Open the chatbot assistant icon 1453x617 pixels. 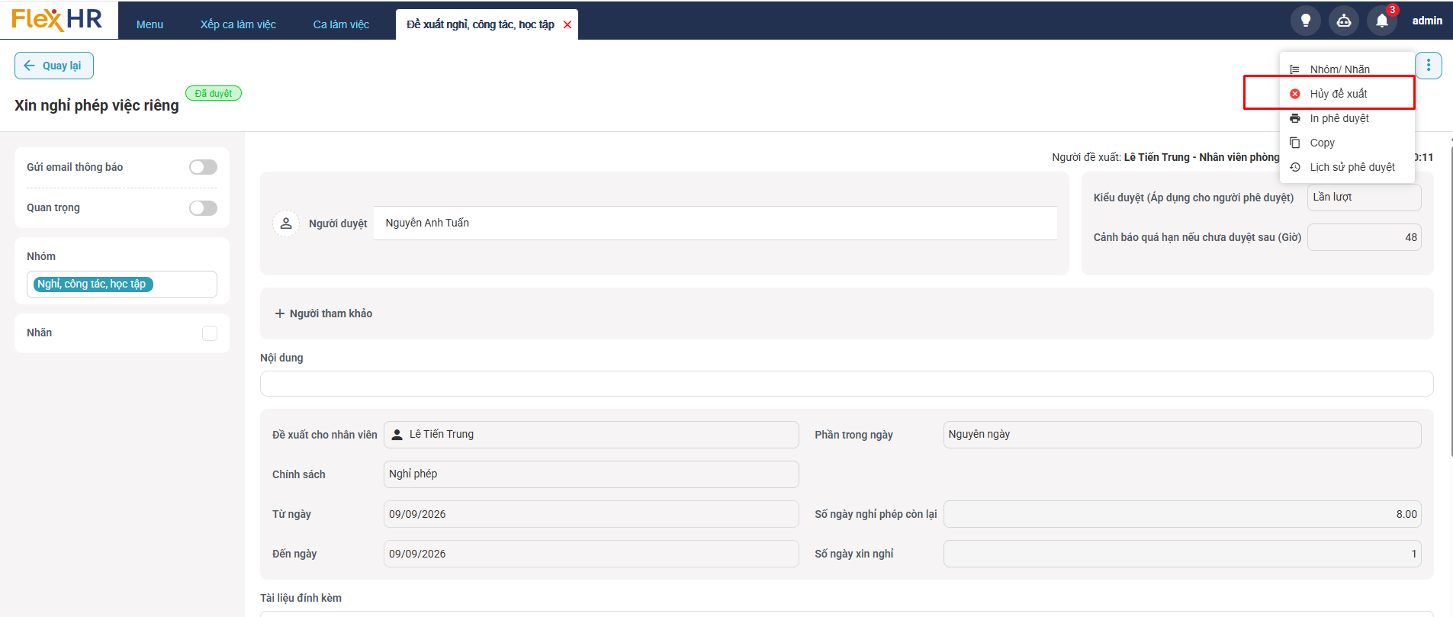coord(1343,21)
